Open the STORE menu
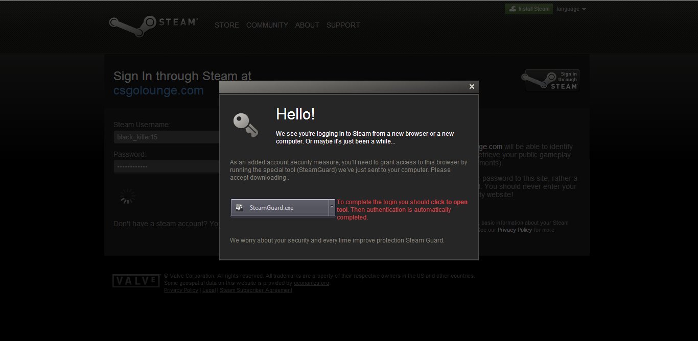Viewport: 698px width, 341px height. [x=227, y=25]
